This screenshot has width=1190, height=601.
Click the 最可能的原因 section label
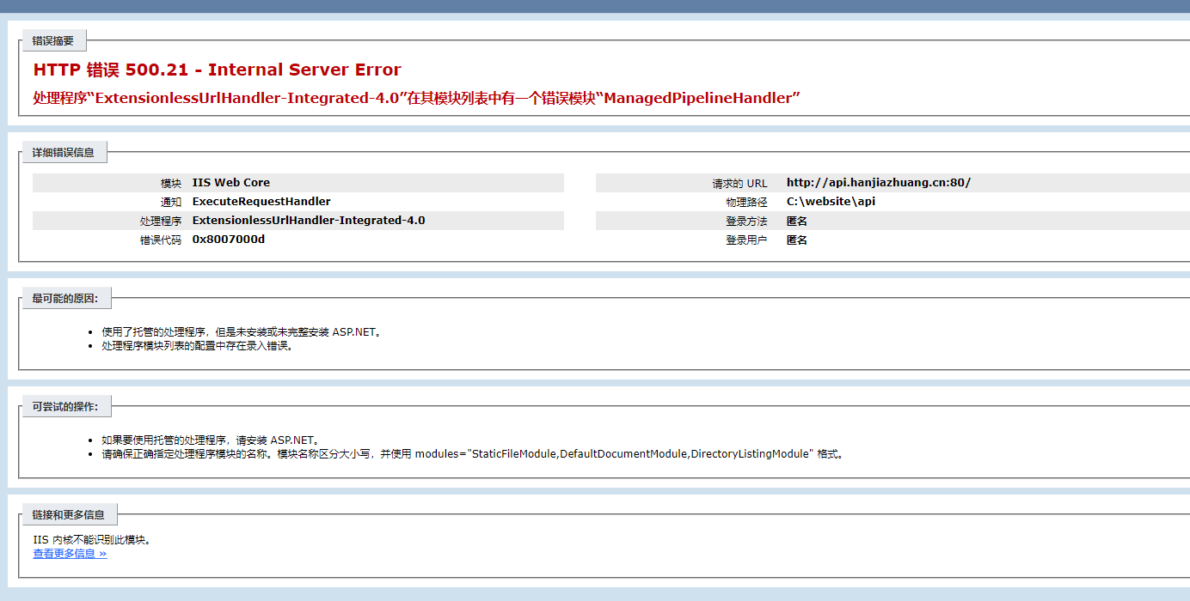65,299
